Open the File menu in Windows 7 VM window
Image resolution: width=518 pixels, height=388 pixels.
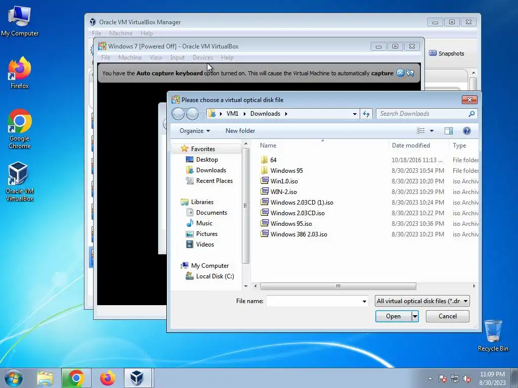(106, 58)
